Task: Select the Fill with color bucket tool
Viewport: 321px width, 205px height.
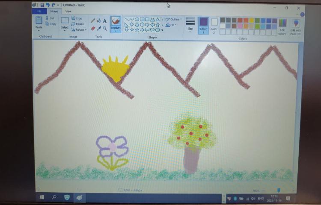Action: 99,21
